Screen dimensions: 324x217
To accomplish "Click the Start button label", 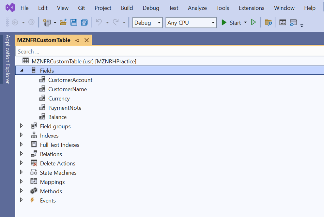I will click(x=235, y=23).
